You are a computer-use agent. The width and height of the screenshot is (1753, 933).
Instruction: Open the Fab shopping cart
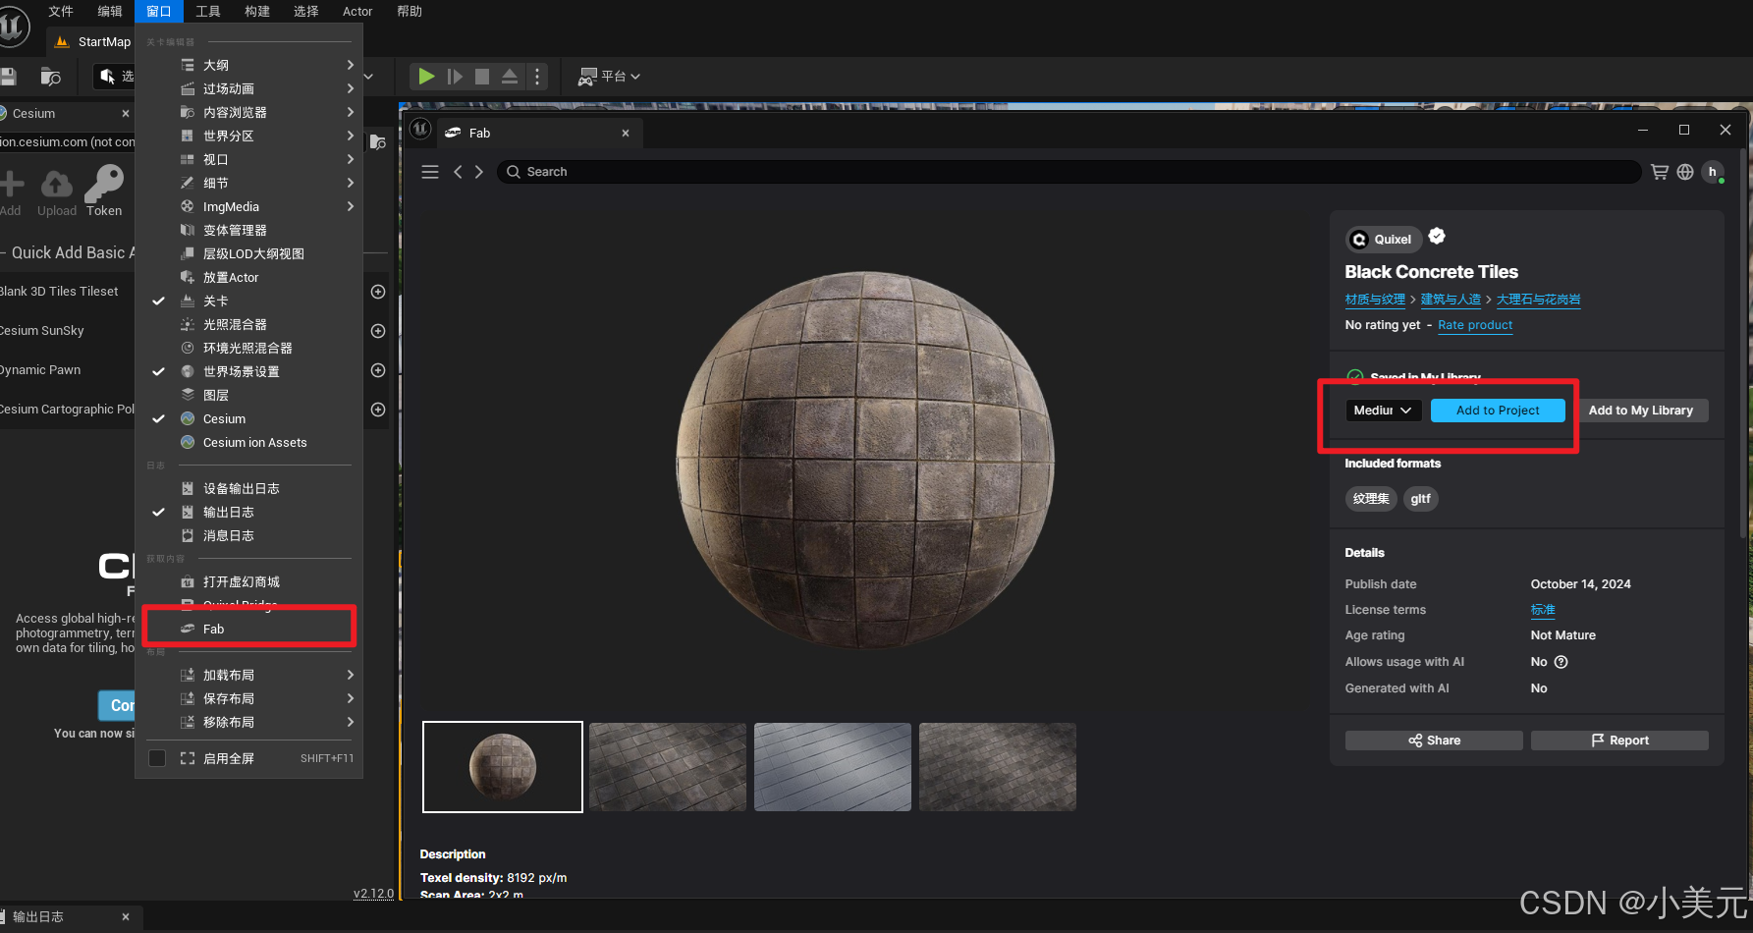pyautogui.click(x=1660, y=172)
